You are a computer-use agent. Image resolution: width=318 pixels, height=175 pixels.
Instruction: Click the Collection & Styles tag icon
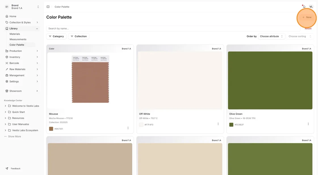[7, 22]
